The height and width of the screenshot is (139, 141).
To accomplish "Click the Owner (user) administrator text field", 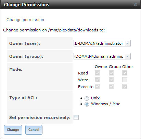I will 99,43.
